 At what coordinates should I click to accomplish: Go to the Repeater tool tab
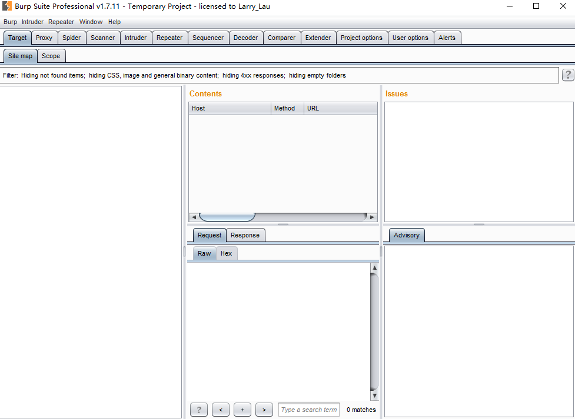pyautogui.click(x=169, y=38)
